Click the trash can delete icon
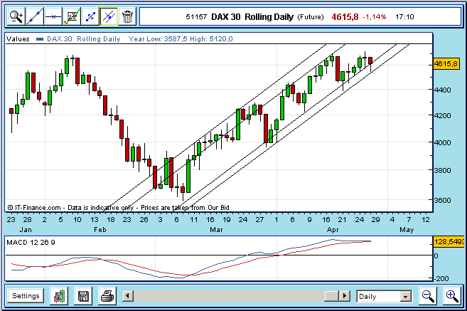 click(x=127, y=15)
